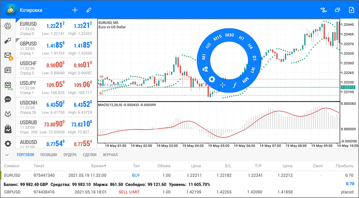This screenshot has width=359, height=198.
Task: Tap S/L value 1.22182 in EURUSD position
Action: [x=224, y=175]
